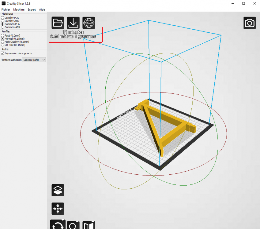Viewport: 260px width, 229px height.
Task: Click the 'Autre:' section label
Action: [6, 49]
